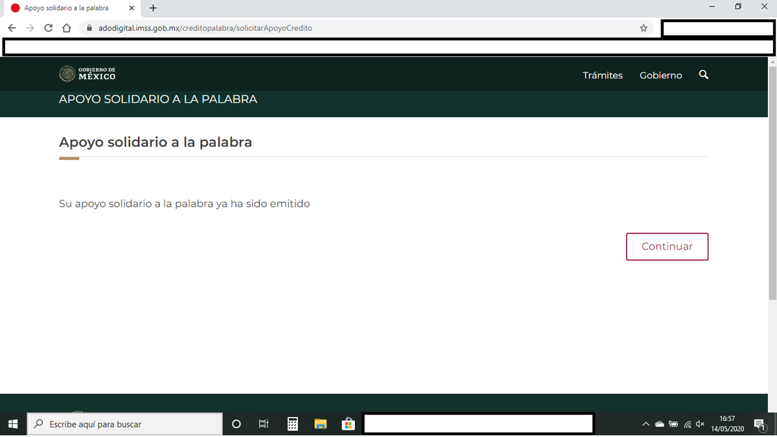Select the Apoyo solidario a la palabra browser tab
This screenshot has height=437, width=777.
click(x=73, y=8)
